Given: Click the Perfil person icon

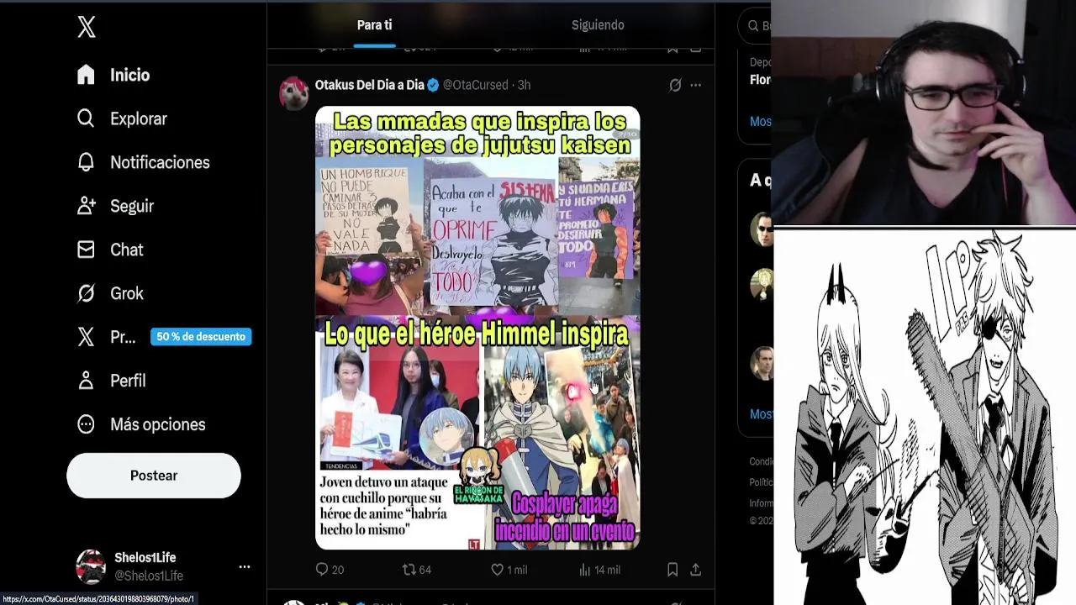Looking at the screenshot, I should [86, 381].
